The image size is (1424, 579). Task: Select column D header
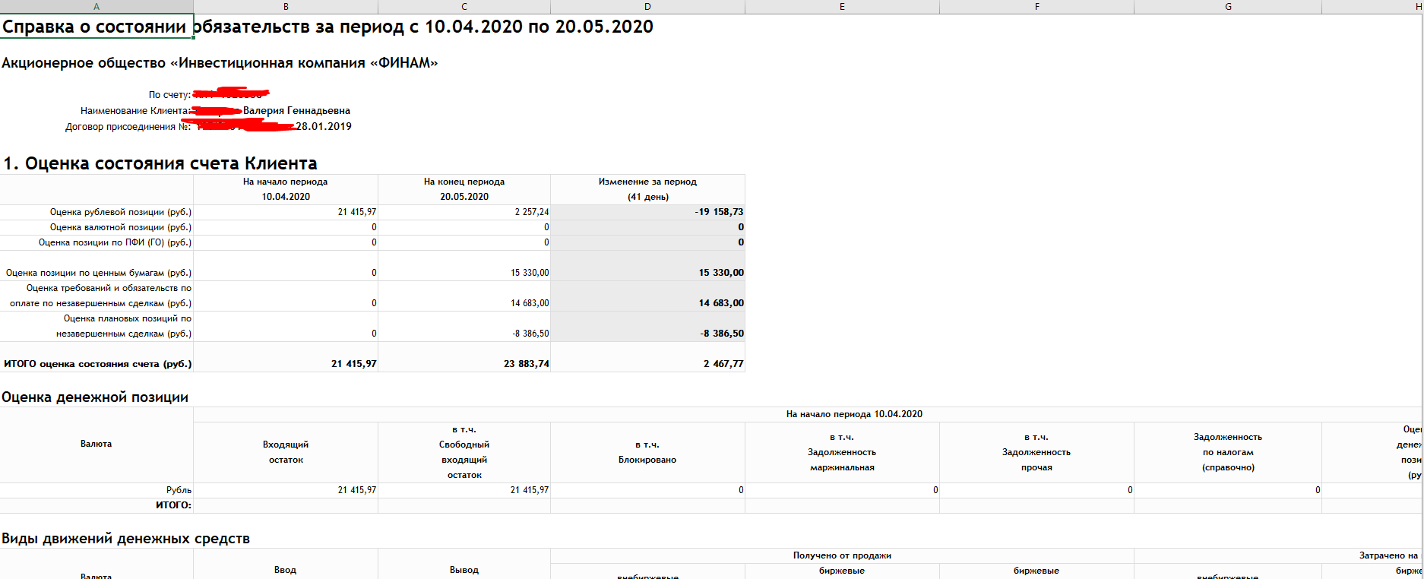coord(647,6)
